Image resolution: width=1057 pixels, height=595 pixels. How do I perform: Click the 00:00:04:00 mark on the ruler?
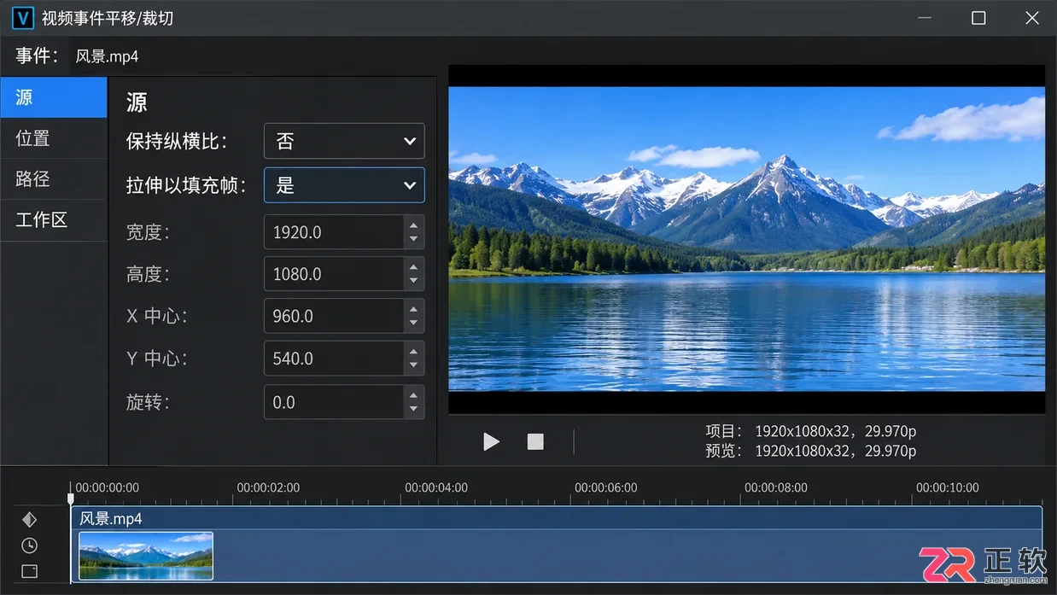pyautogui.click(x=436, y=487)
